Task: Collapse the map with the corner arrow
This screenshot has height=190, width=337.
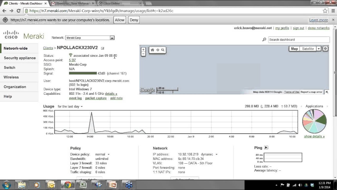Action: [327, 92]
